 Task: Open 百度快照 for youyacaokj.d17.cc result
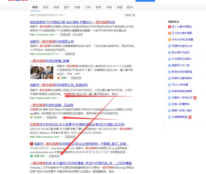[x=70, y=54]
